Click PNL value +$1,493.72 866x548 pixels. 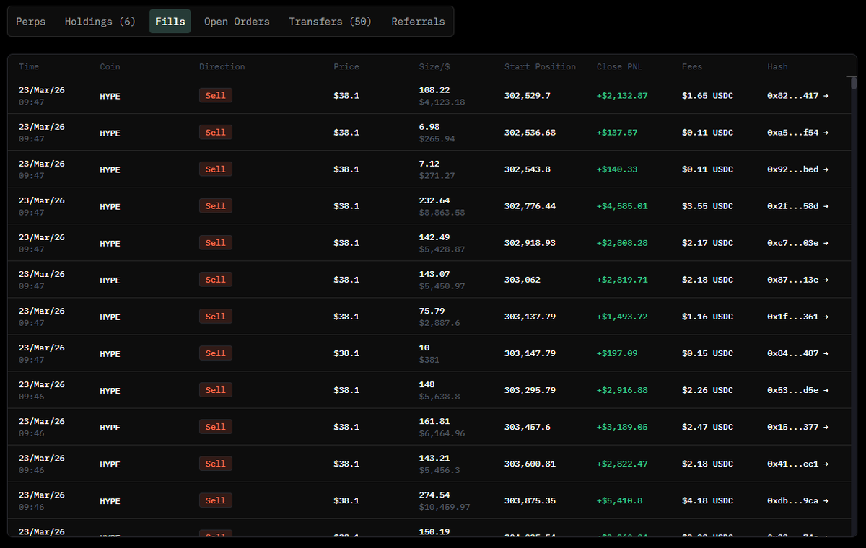click(622, 317)
